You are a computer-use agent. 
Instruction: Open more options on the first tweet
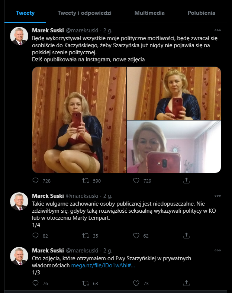coord(217,30)
